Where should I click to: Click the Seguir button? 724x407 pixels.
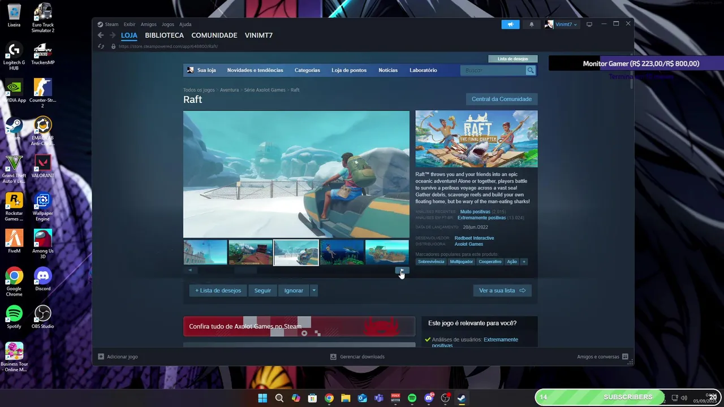(x=262, y=291)
